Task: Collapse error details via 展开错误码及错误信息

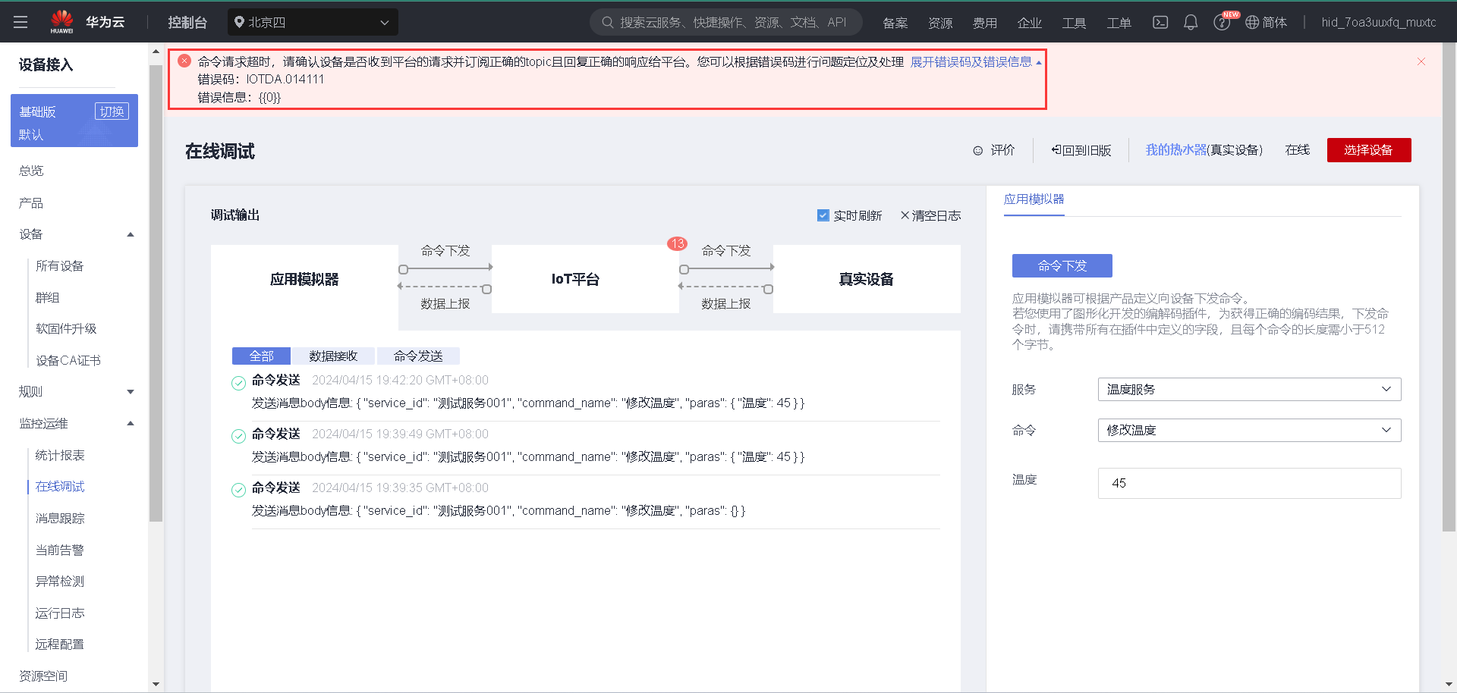Action: (976, 61)
